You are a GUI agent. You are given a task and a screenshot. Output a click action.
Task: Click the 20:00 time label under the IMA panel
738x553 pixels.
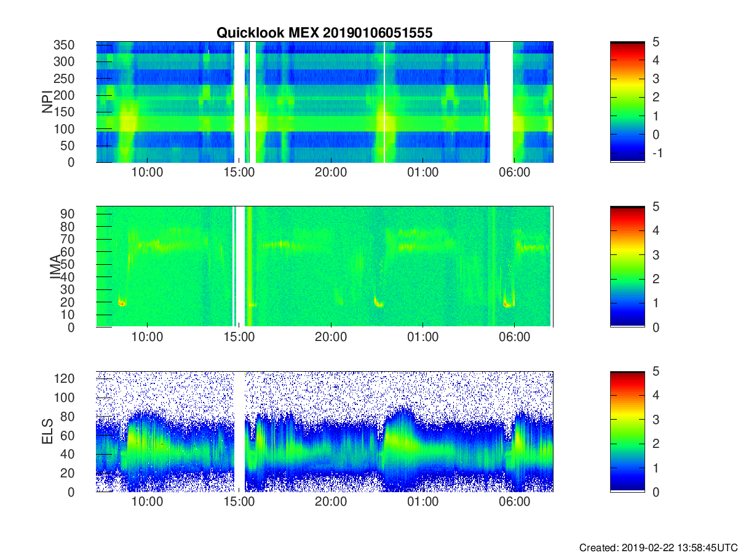coord(331,337)
